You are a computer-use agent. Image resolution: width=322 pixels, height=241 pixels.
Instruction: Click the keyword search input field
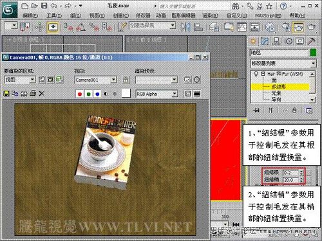click(194, 6)
